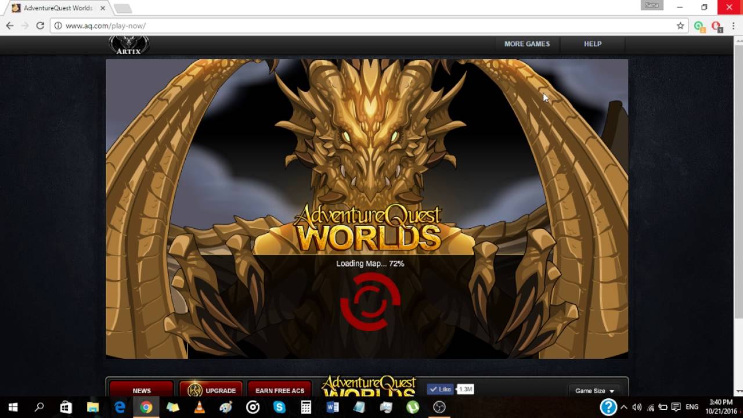This screenshot has height=418, width=743.
Task: Open Microsoft Word from the taskbar
Action: click(333, 408)
